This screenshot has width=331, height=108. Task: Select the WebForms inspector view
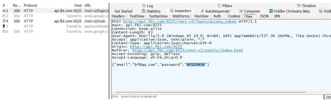[x=181, y=16]
